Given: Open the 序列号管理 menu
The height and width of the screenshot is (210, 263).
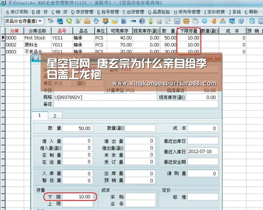Looking at the screenshot, I should tap(187, 12).
